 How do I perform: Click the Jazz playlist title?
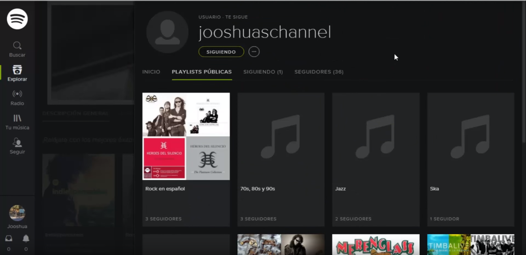pyautogui.click(x=340, y=189)
